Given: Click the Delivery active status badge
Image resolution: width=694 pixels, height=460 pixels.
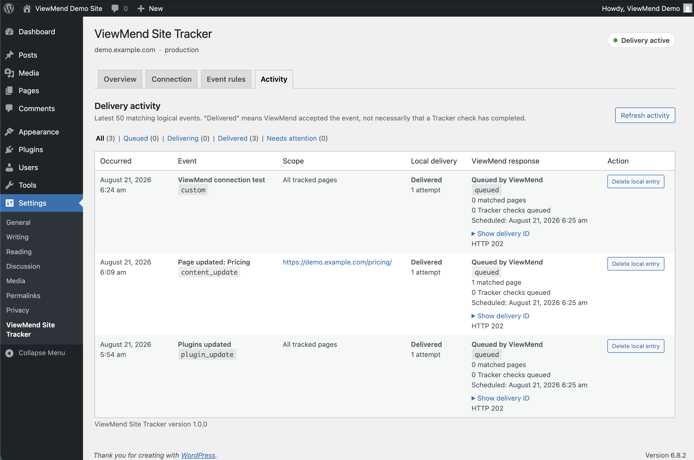Looking at the screenshot, I should (x=641, y=40).
